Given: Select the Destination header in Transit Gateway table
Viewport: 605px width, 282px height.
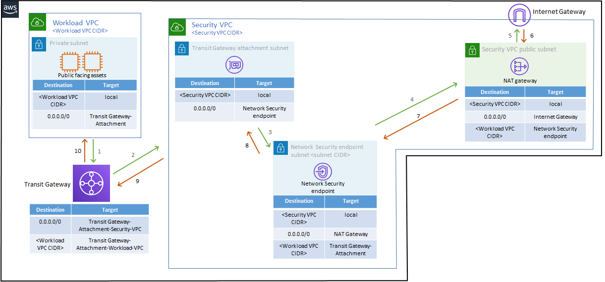Looking at the screenshot, I should coord(51,210).
